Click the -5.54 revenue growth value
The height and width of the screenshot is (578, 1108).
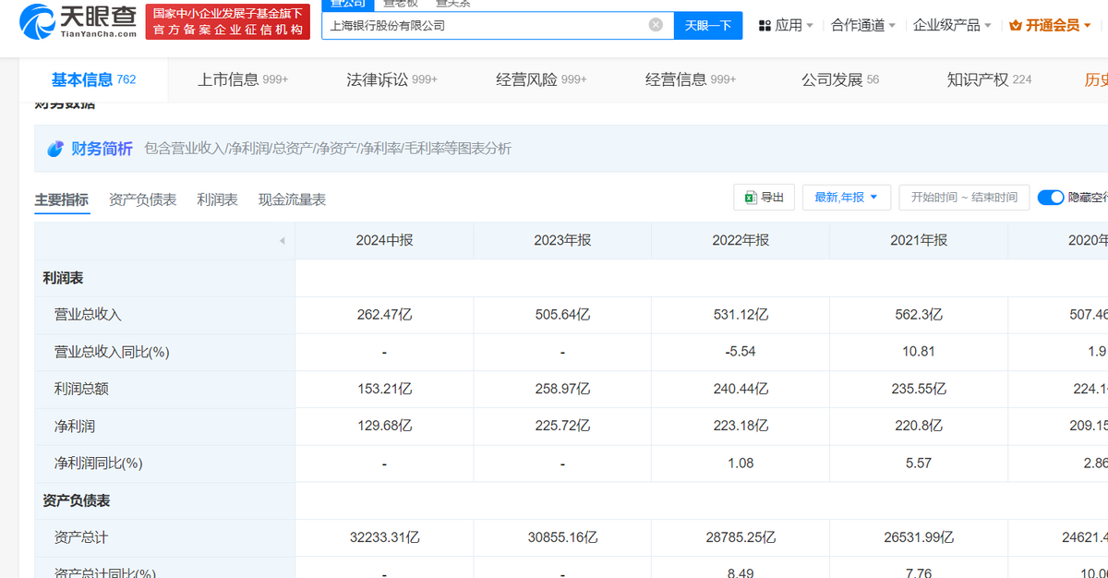tap(741, 352)
